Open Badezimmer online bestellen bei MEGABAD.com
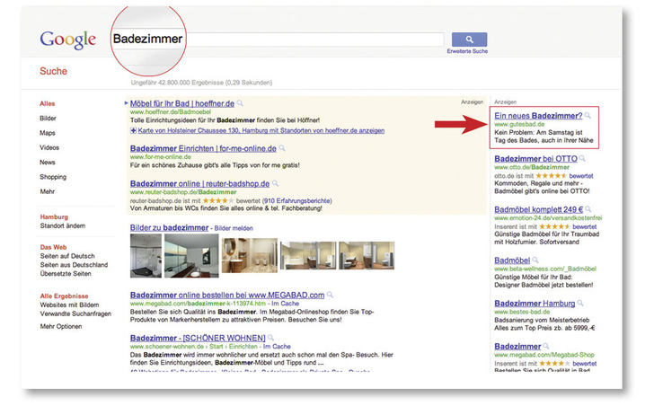This screenshot has width=654, height=406. pyautogui.click(x=227, y=295)
